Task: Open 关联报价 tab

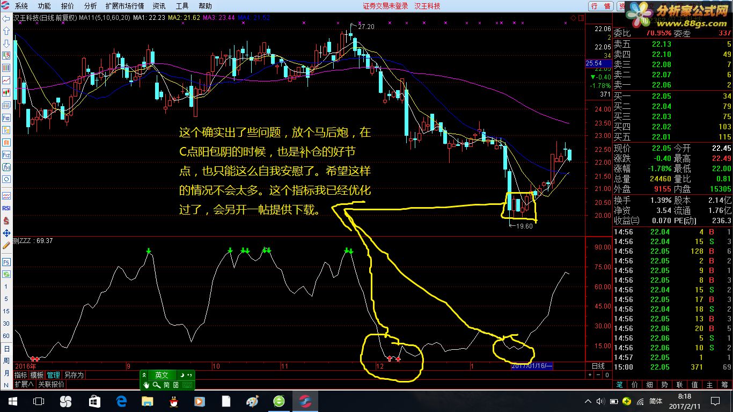Action: click(51, 384)
